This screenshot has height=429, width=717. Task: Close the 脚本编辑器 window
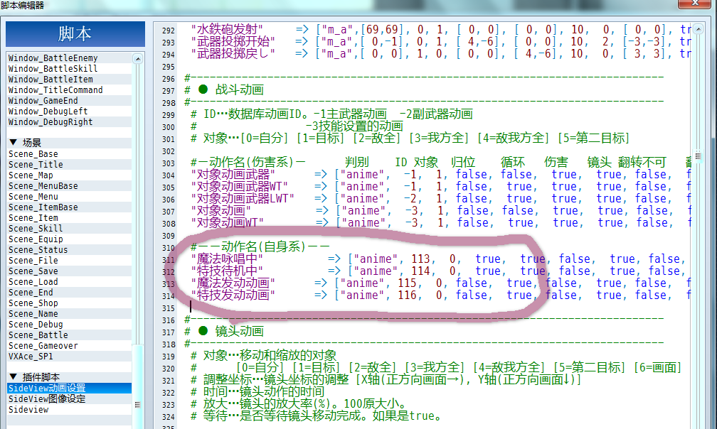pos(695,3)
